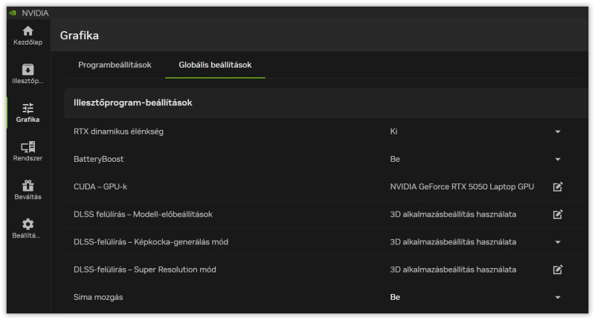Click the DLSS felülírás – Modell-előbeállítások row label
The image size is (595, 320).
click(x=143, y=214)
